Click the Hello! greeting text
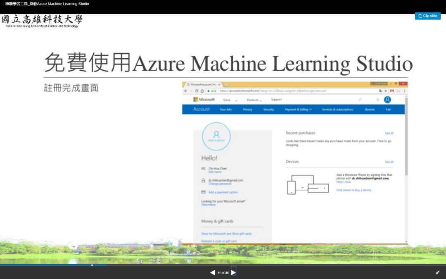The image size is (446, 279). coord(209,158)
